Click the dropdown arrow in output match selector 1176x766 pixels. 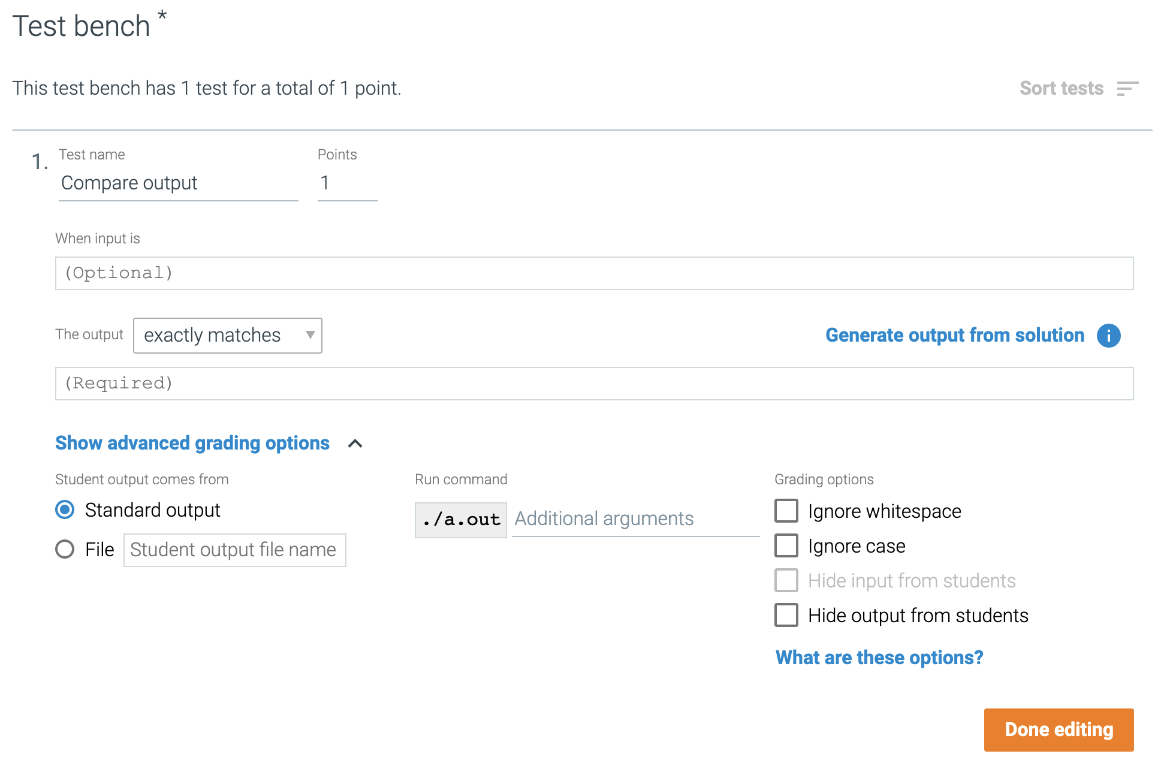(x=310, y=335)
